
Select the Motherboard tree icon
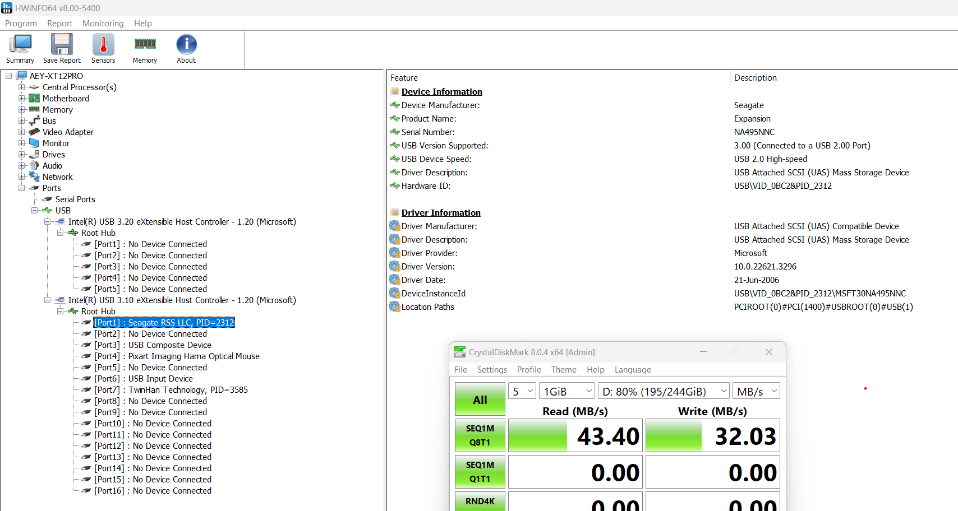[34, 98]
